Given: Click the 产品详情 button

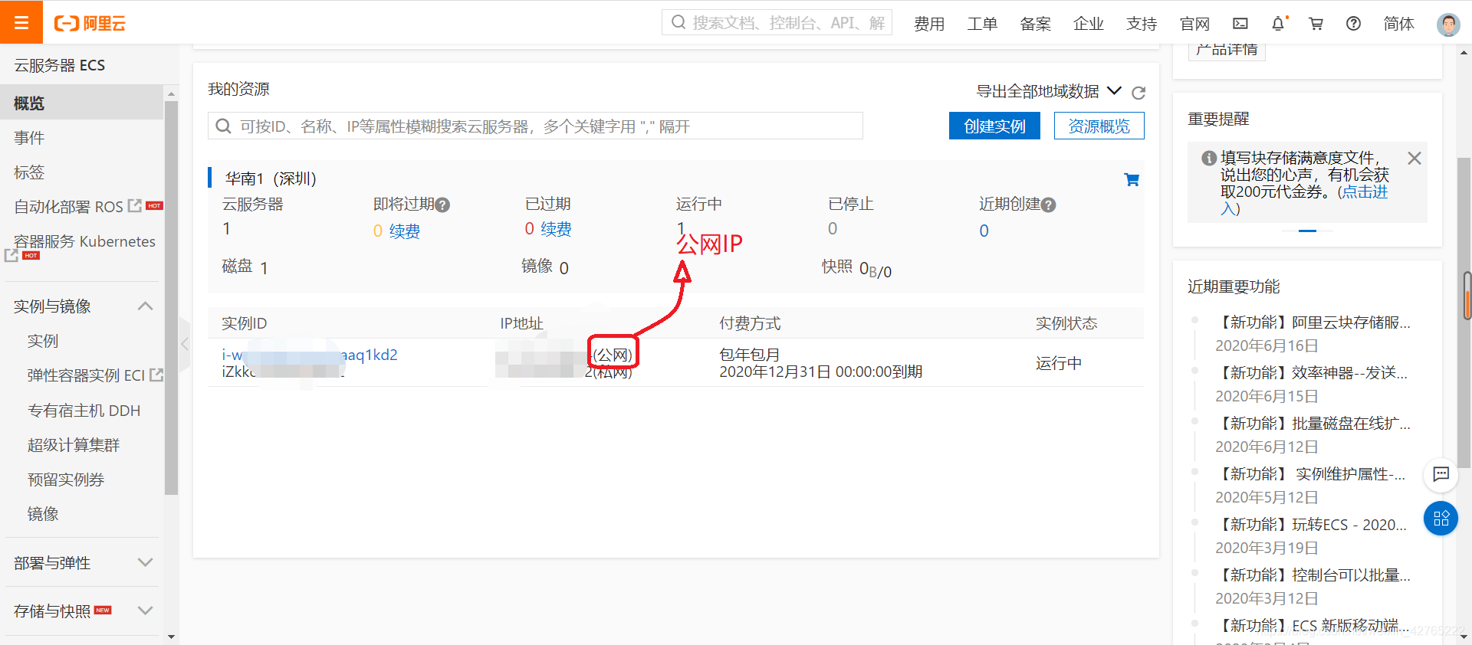Looking at the screenshot, I should pos(1227,51).
